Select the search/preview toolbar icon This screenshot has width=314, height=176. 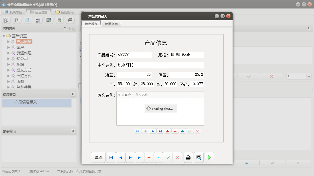pyautogui.click(x=6, y=20)
